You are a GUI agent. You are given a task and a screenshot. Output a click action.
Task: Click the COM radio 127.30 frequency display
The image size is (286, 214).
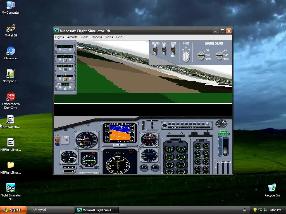click(x=65, y=47)
